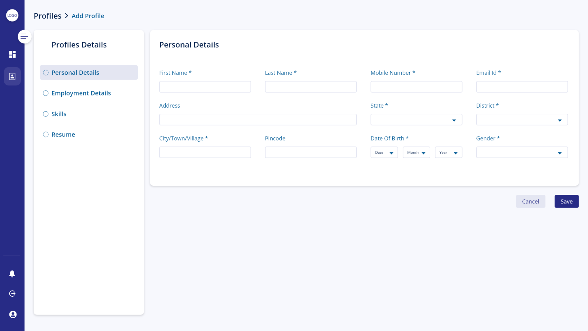Open the user account avatar icon
The image size is (588, 331).
tap(13, 314)
